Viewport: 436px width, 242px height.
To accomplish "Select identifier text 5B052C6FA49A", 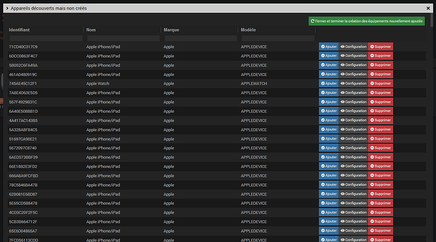I will (x=23, y=65).
